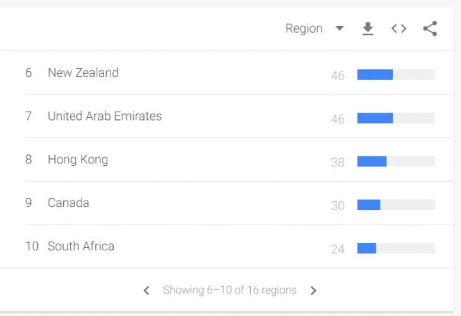Select the New Zealand row
461x316 pixels.
click(230, 73)
